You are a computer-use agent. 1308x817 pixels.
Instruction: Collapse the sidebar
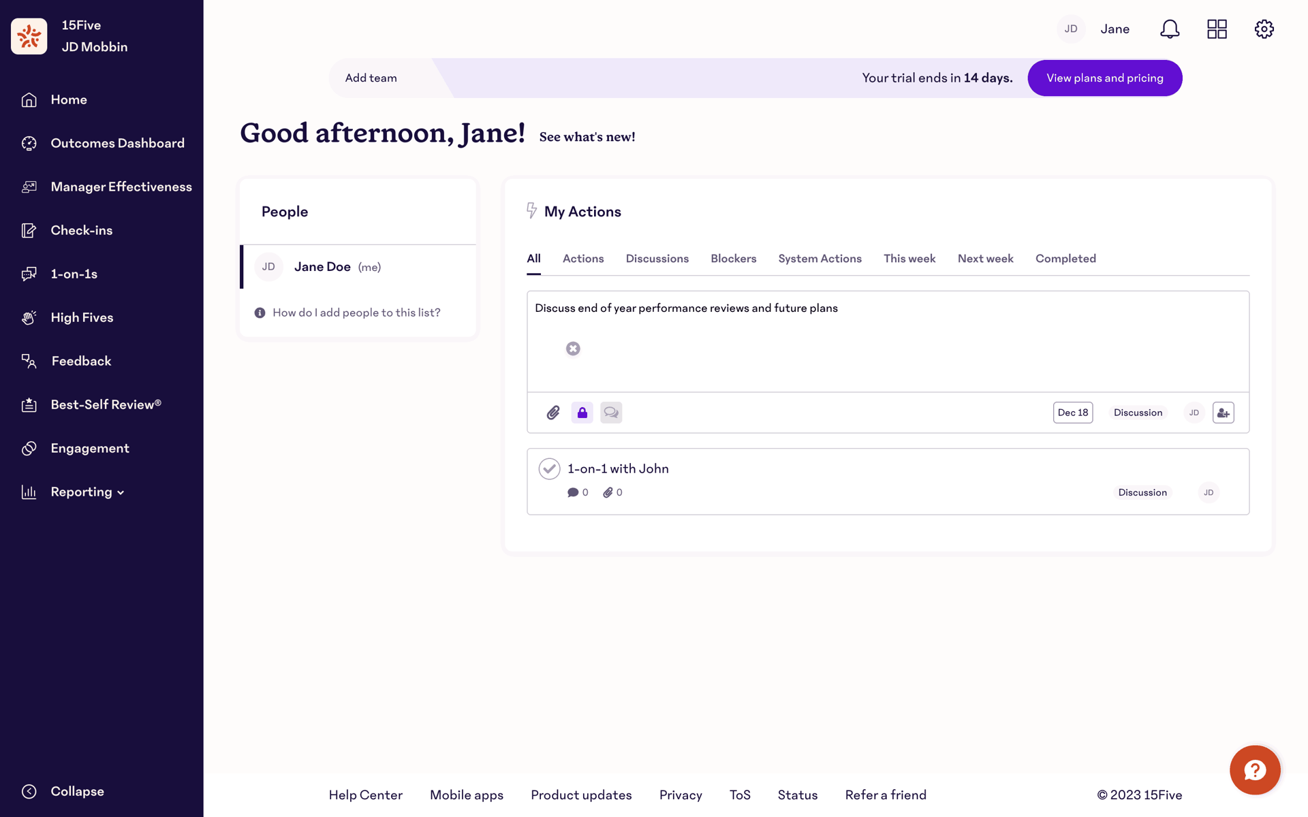(62, 791)
